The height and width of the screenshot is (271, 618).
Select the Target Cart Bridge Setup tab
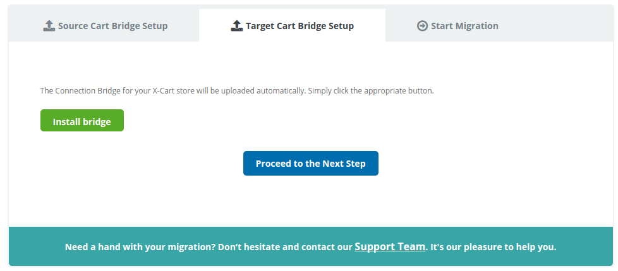pos(292,26)
